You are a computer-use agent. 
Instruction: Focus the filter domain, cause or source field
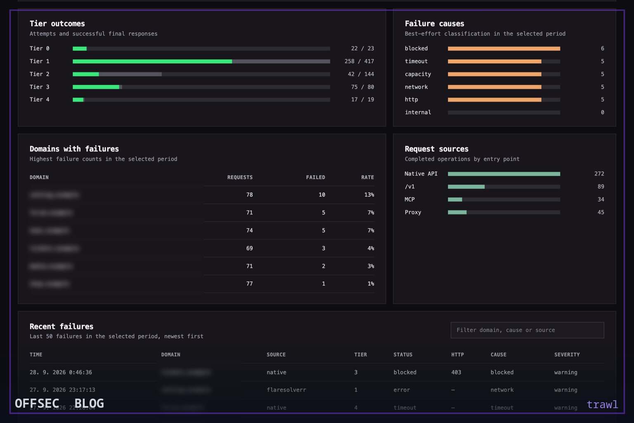click(527, 330)
